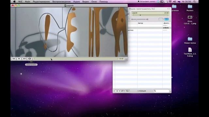
Task: Open the Воспроизведение menu
Action: tap(61, 2)
